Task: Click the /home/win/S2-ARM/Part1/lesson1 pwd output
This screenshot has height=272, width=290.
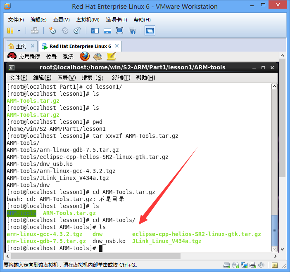Action: click(x=56, y=129)
